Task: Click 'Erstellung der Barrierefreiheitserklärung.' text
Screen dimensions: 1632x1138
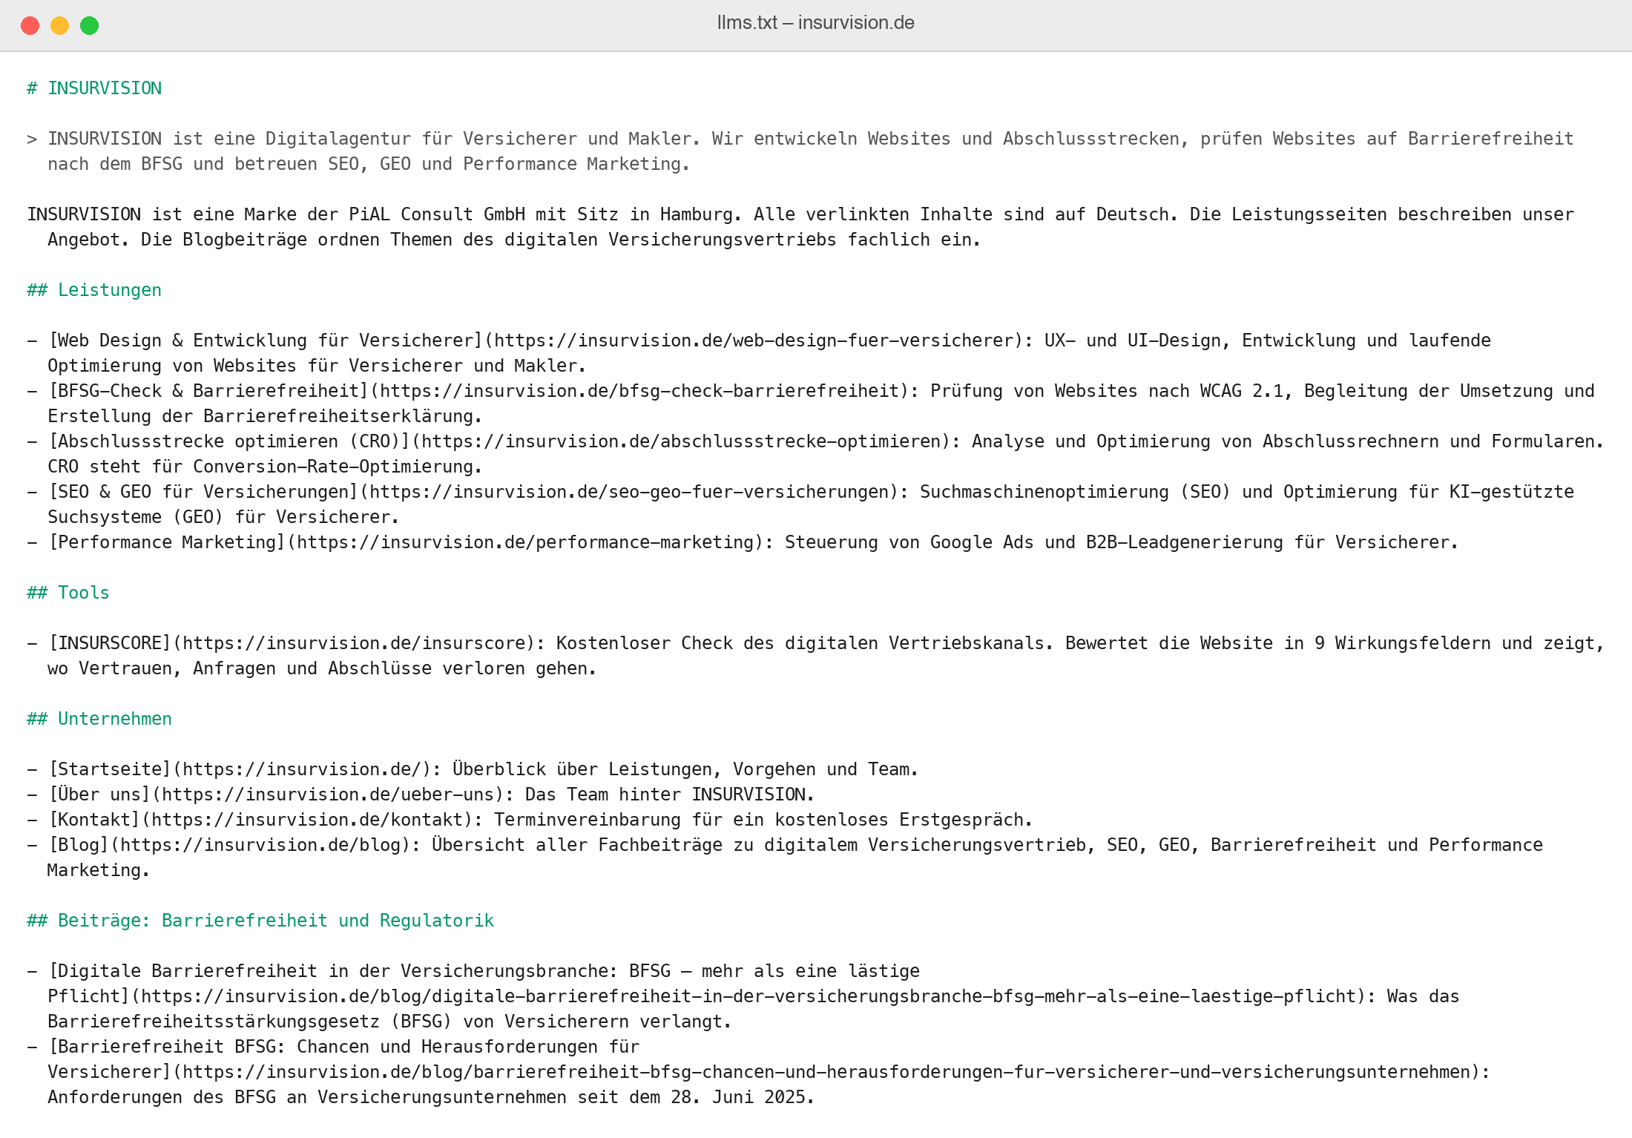Action: (x=265, y=416)
